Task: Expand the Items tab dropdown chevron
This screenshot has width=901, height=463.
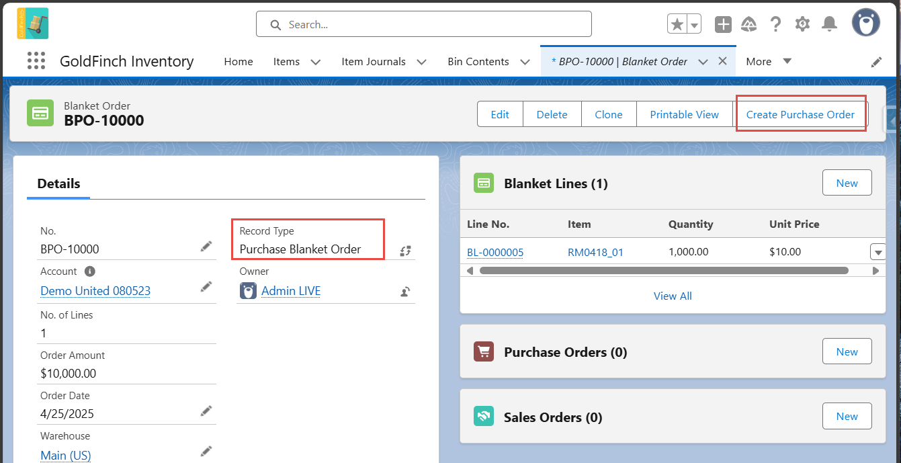Action: pos(315,62)
